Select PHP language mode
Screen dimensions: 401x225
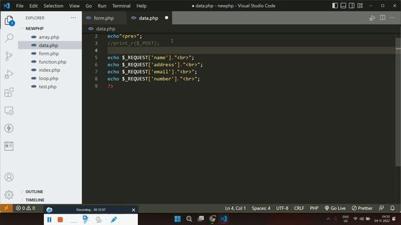pyautogui.click(x=314, y=208)
